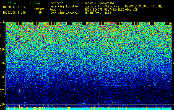
Task: Click the 1120 time marker
Action: pyautogui.click(x=169, y=24)
